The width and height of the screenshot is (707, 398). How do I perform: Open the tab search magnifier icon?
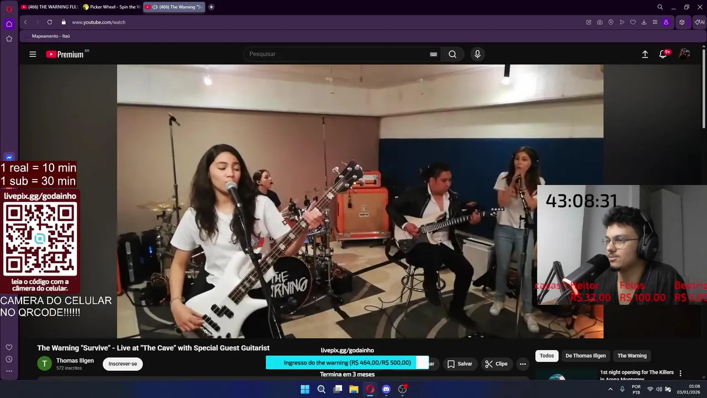pyautogui.click(x=660, y=7)
